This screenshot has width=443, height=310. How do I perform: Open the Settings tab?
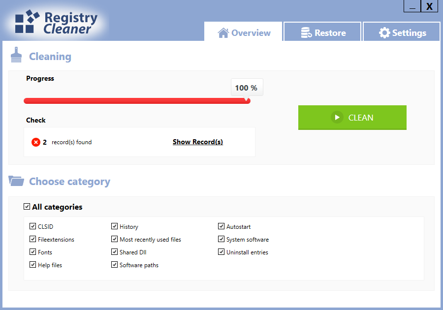click(402, 31)
